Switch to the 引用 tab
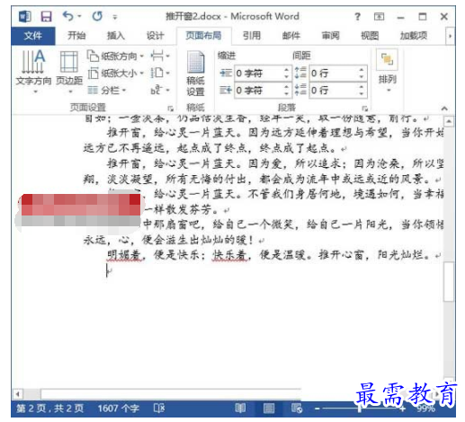The image size is (465, 422). (x=252, y=36)
